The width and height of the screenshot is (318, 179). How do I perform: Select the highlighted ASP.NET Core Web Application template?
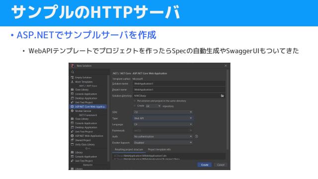[x=88, y=107]
